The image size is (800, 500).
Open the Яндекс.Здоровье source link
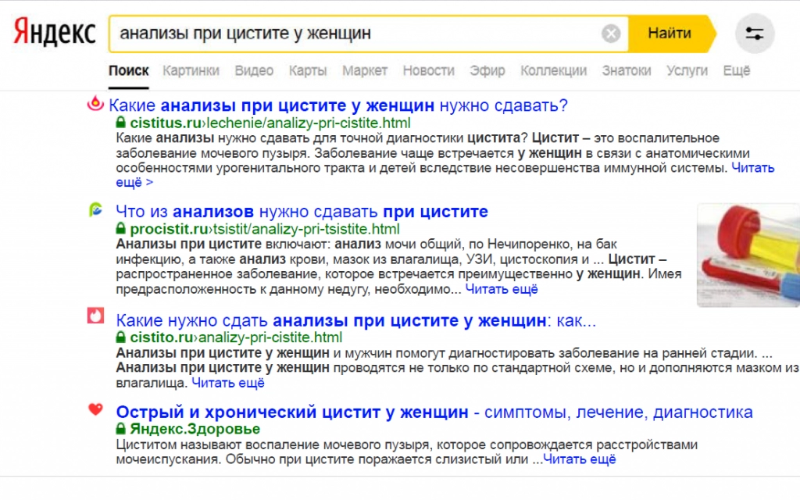(x=195, y=429)
